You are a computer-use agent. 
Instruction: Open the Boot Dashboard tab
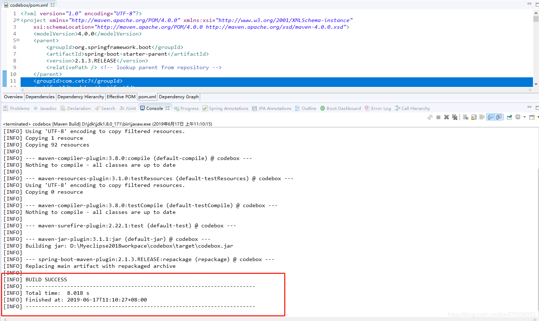[x=340, y=109]
